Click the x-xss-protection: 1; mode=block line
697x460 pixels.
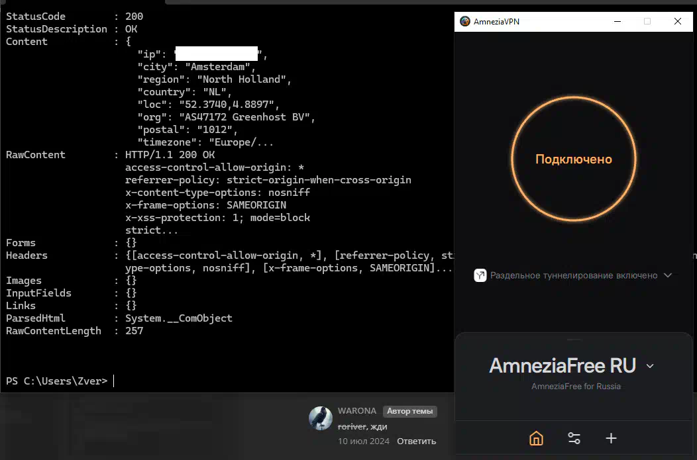pos(218,218)
